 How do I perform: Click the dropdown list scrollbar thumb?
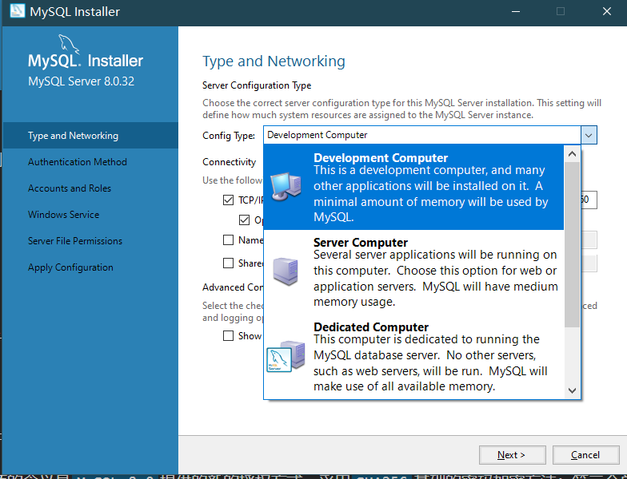pos(573,244)
